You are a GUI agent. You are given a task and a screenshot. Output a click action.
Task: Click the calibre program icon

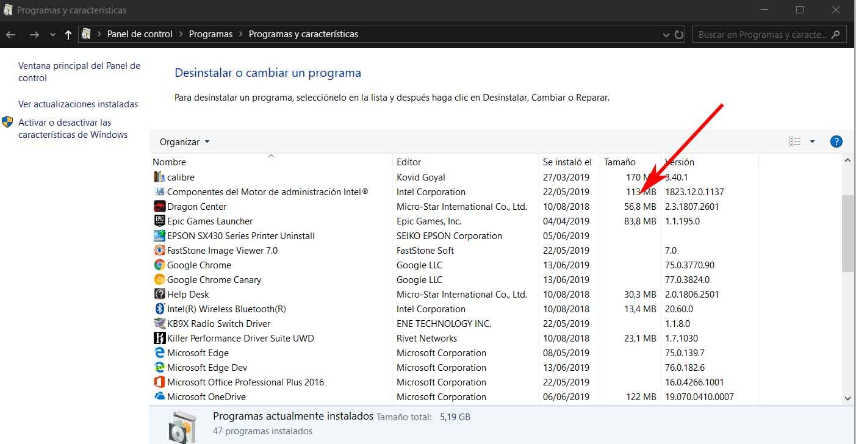(x=159, y=177)
